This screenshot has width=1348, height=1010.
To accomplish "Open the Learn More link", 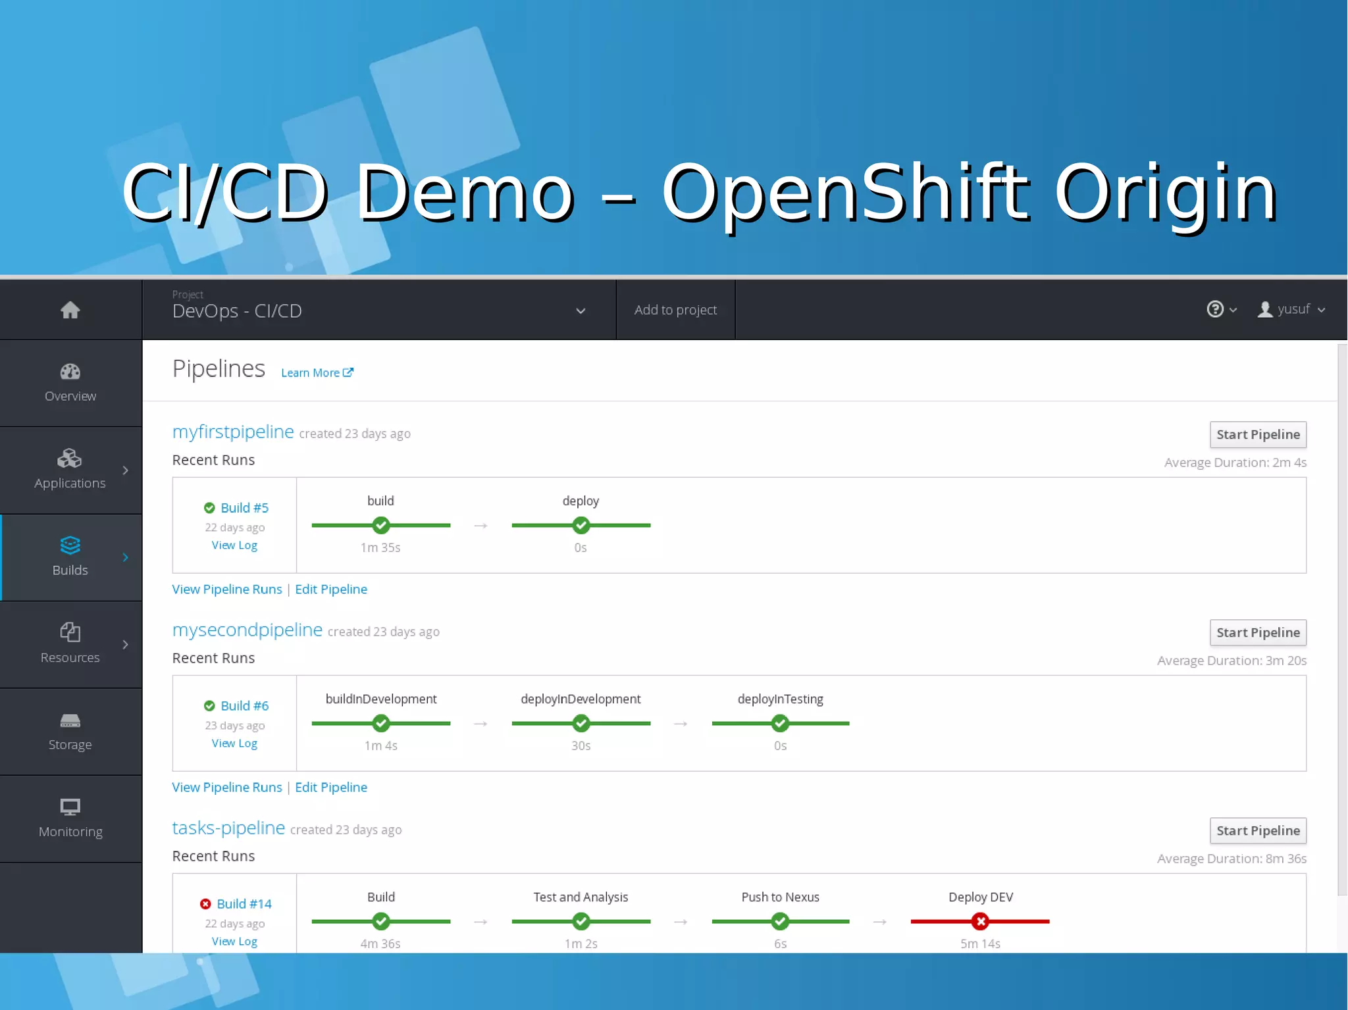I will [x=317, y=372].
